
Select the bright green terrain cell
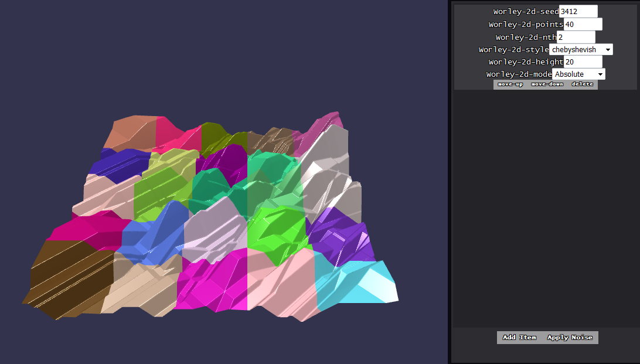point(275,232)
